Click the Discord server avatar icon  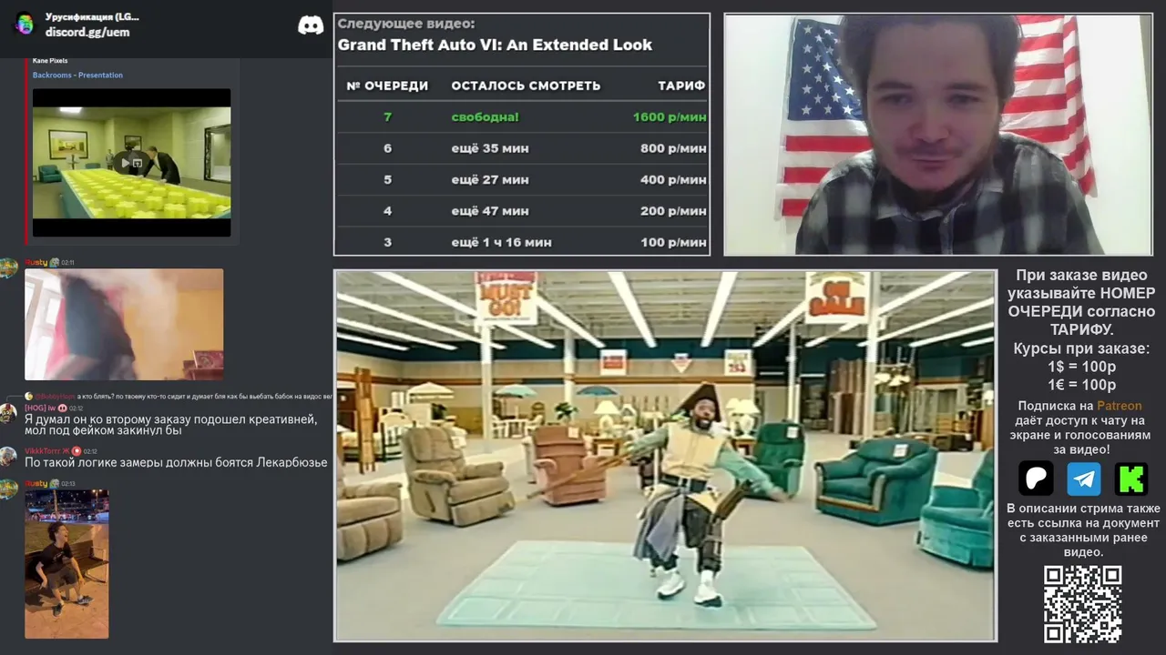25,24
